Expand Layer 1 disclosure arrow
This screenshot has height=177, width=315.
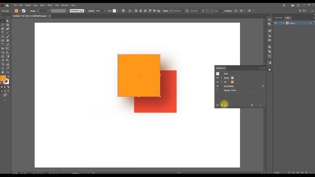(283, 23)
